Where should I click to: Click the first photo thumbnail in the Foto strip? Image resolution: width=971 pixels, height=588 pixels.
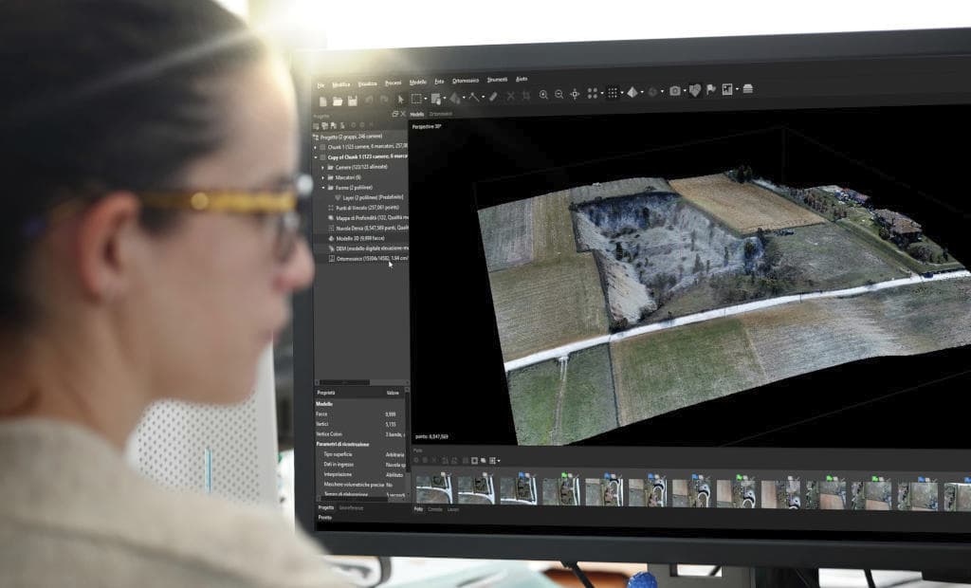[x=434, y=488]
